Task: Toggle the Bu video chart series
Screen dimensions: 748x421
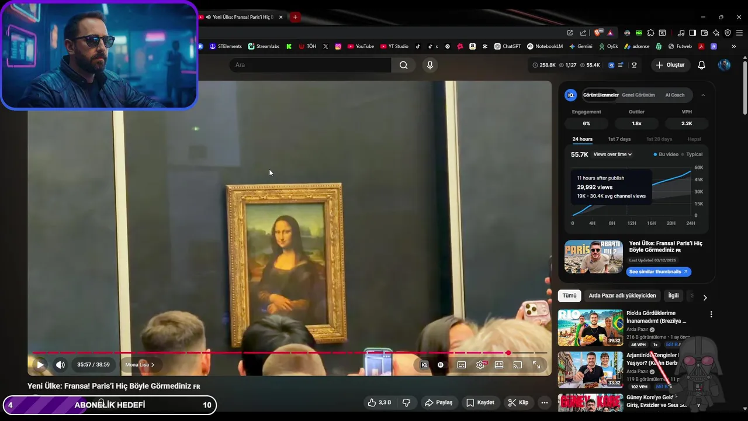Action: (666, 154)
